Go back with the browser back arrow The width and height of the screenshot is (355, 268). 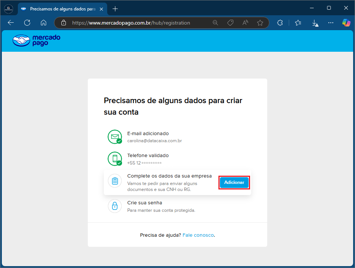click(11, 23)
